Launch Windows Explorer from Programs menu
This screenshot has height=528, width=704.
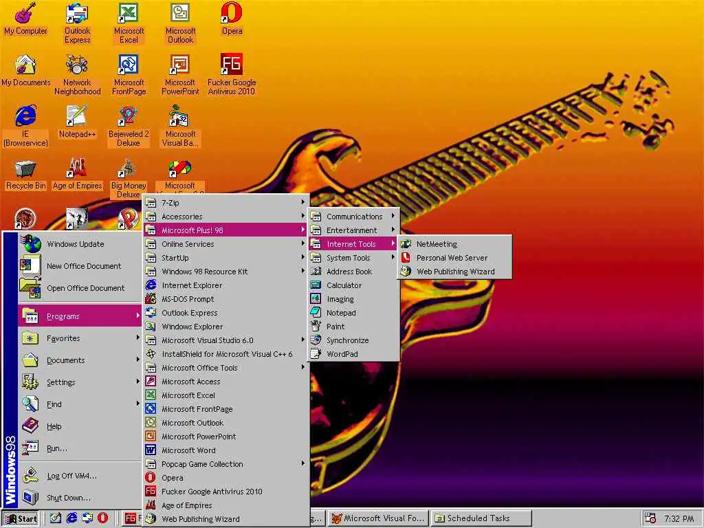225,327
